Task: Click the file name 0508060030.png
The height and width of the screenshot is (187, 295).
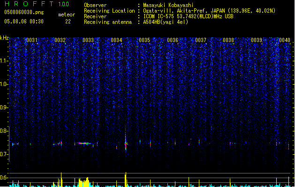Action: coord(24,12)
